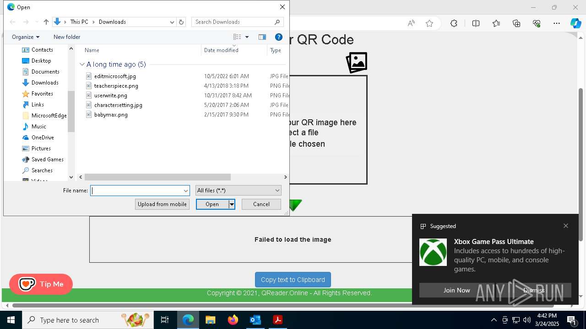Select charactersetting.jpg file
Image resolution: width=586 pixels, height=329 pixels.
[118, 105]
